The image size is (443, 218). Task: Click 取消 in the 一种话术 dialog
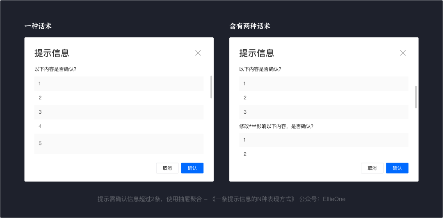click(167, 168)
